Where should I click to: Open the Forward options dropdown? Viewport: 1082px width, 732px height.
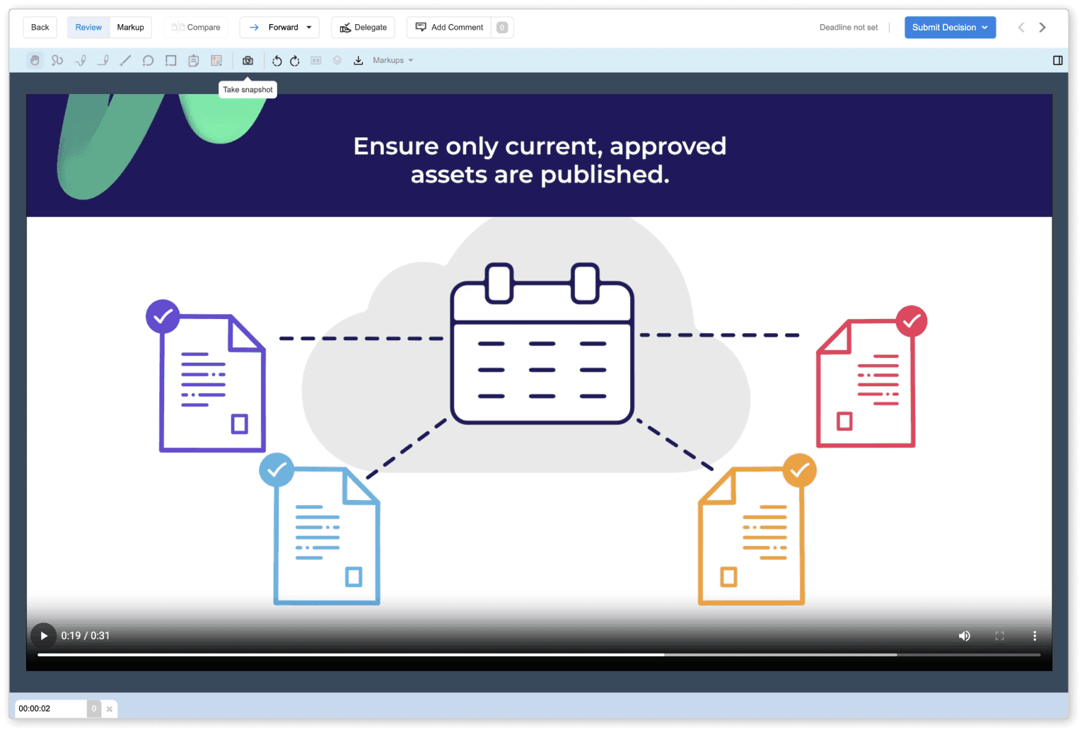pos(309,27)
